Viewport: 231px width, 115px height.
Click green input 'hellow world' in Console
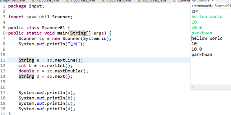point(207,17)
